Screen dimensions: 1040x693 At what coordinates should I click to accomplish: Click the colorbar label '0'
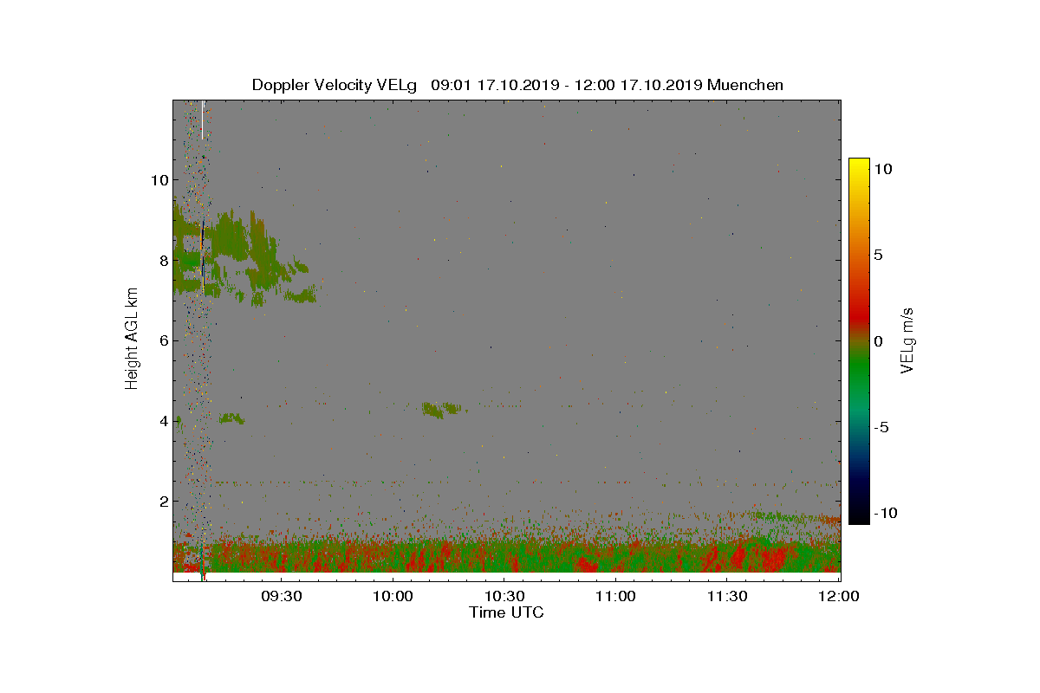878,341
